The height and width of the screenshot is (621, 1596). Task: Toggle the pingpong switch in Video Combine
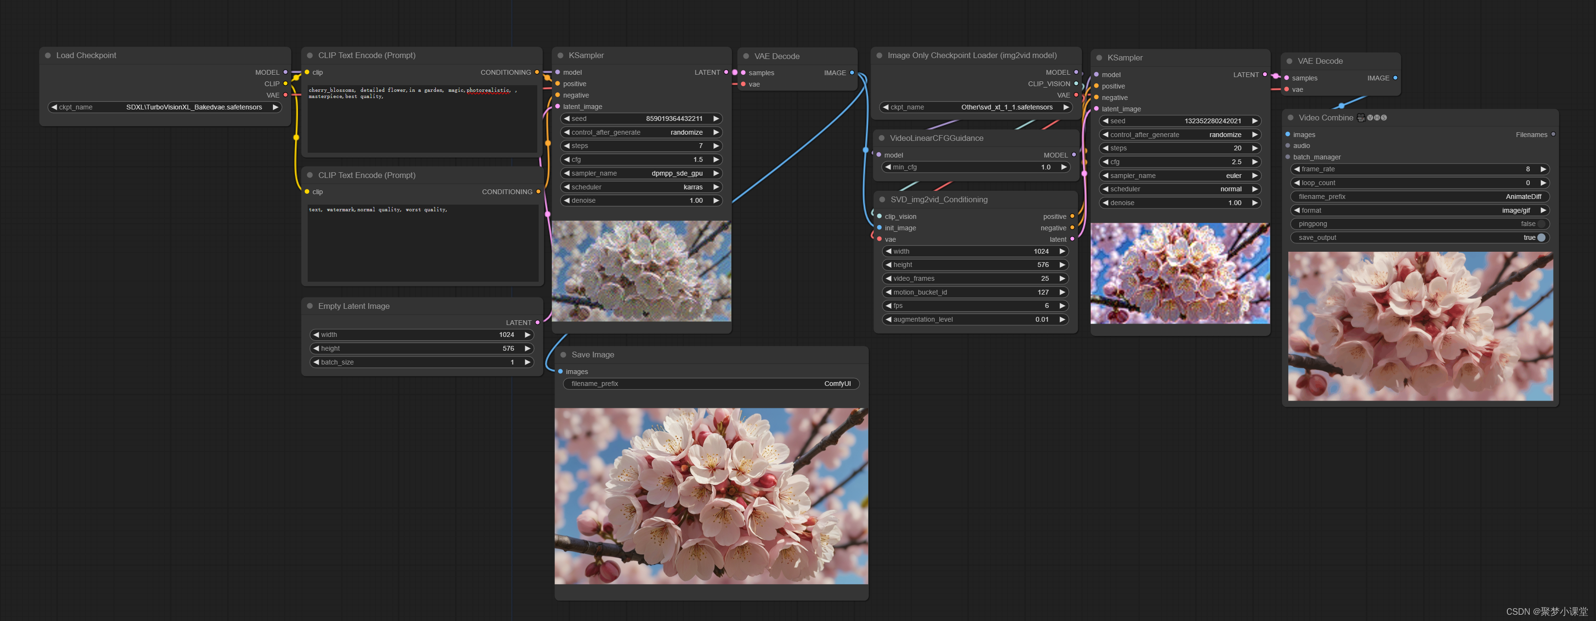(1541, 224)
